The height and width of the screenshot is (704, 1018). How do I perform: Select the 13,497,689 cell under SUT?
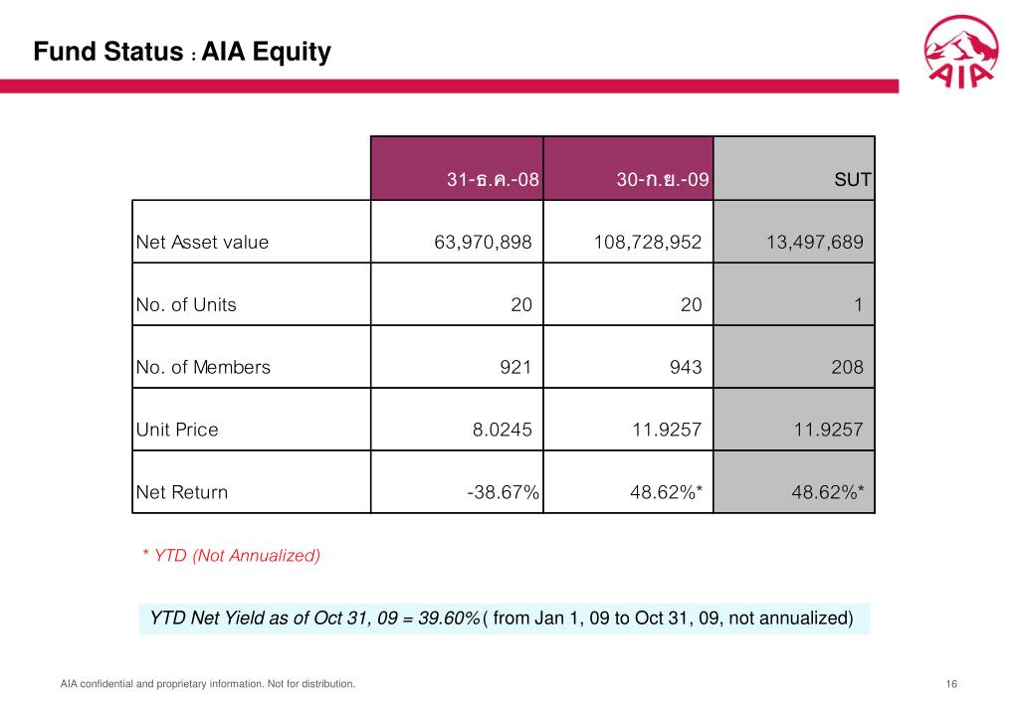pos(814,243)
